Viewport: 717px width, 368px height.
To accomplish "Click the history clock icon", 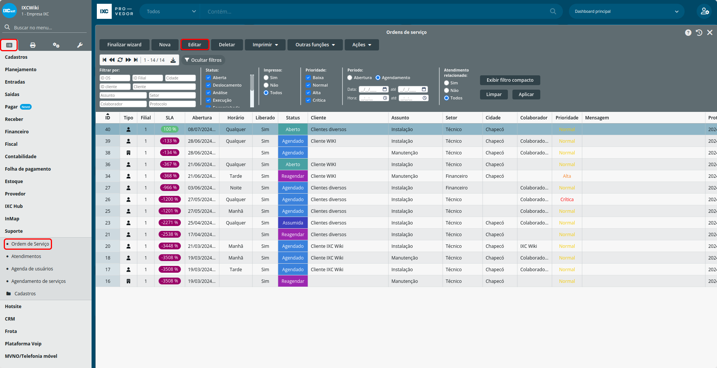I will [699, 32].
